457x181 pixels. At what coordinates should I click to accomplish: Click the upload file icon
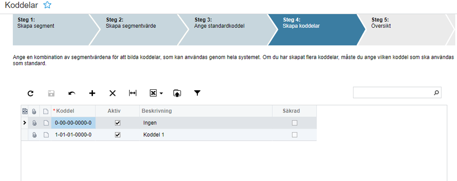tap(177, 93)
